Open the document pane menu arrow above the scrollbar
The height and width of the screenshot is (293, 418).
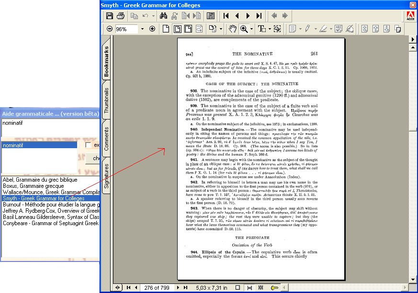tap(413, 39)
